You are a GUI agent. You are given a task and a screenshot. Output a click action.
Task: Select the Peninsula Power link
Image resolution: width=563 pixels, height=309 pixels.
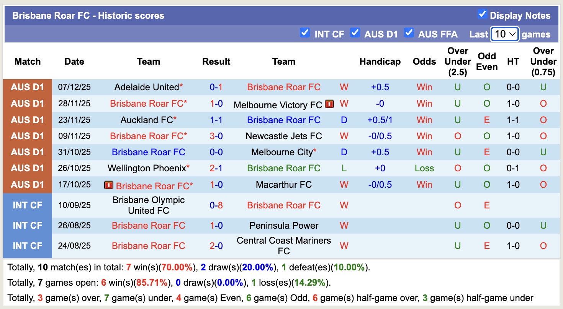(283, 226)
